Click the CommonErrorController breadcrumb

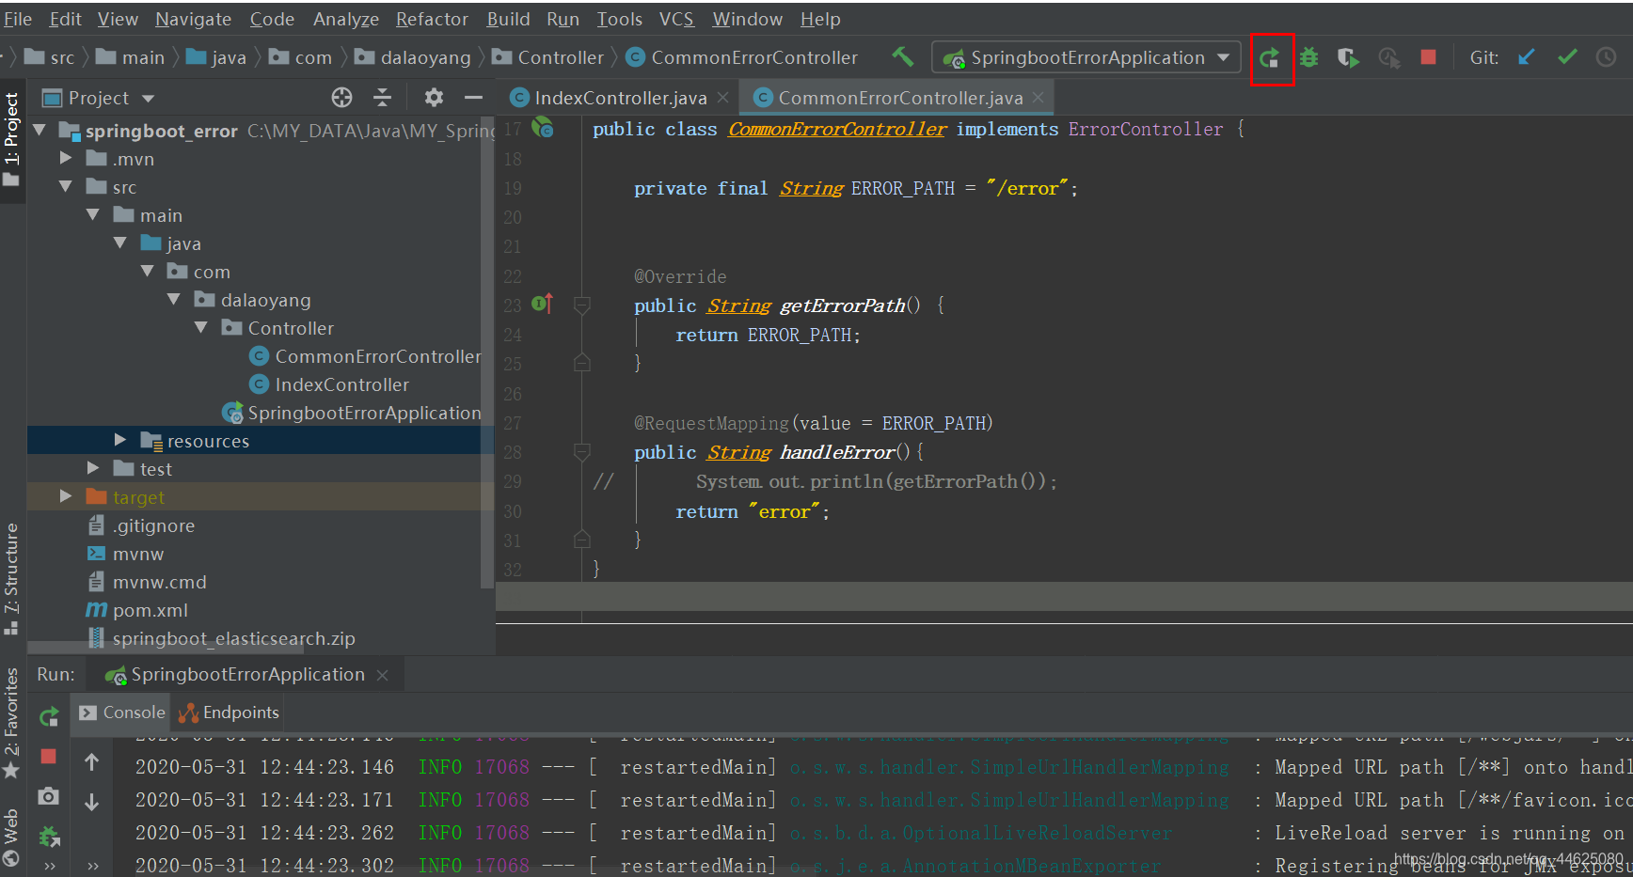tap(742, 57)
